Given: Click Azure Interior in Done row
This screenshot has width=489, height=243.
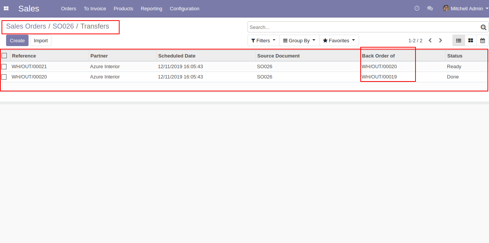Looking at the screenshot, I should tap(105, 77).
